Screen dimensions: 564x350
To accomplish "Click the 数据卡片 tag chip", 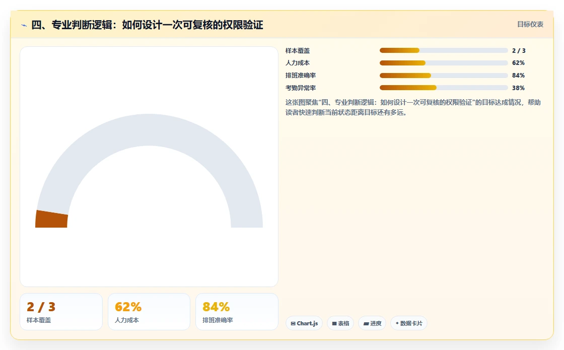I will click(x=408, y=323).
